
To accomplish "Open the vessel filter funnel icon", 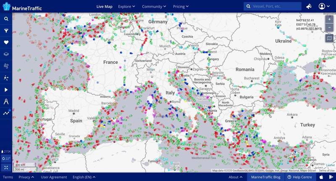I will (x=6, y=31).
